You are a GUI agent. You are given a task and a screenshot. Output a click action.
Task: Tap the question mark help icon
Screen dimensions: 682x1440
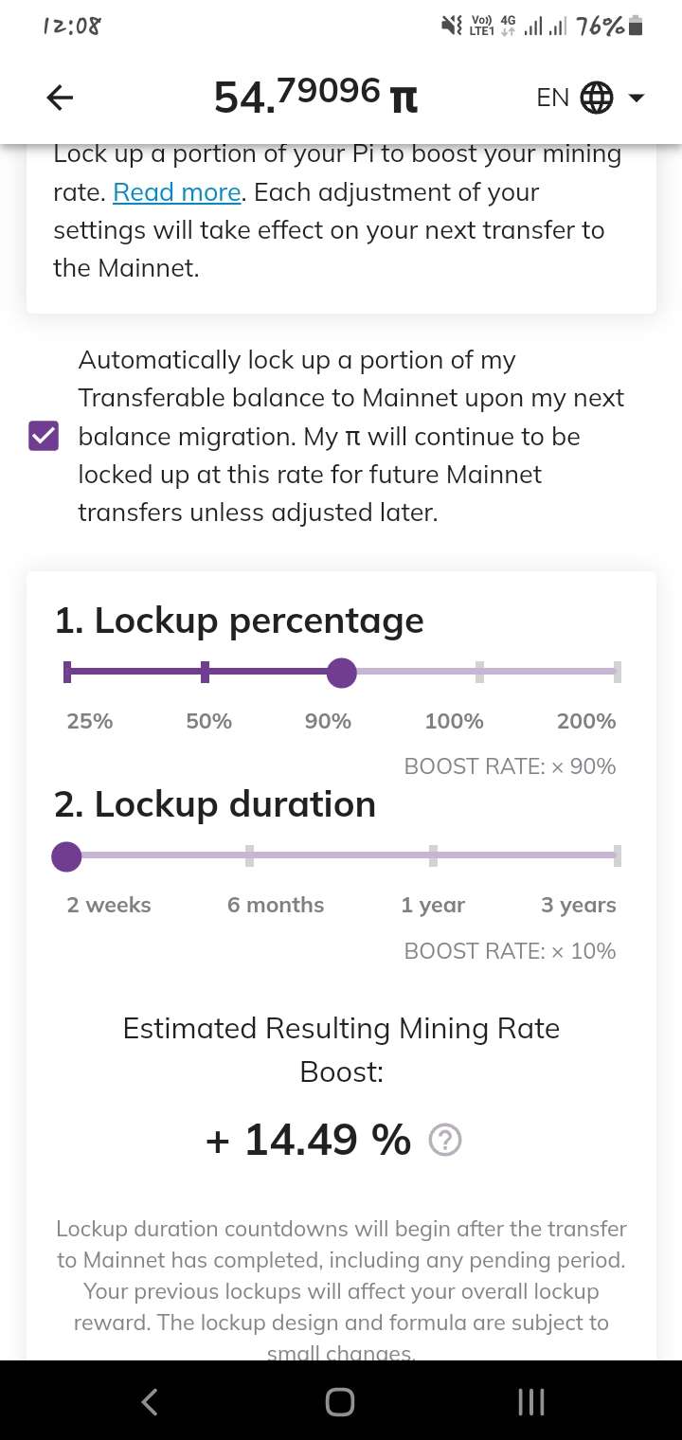click(x=445, y=1141)
